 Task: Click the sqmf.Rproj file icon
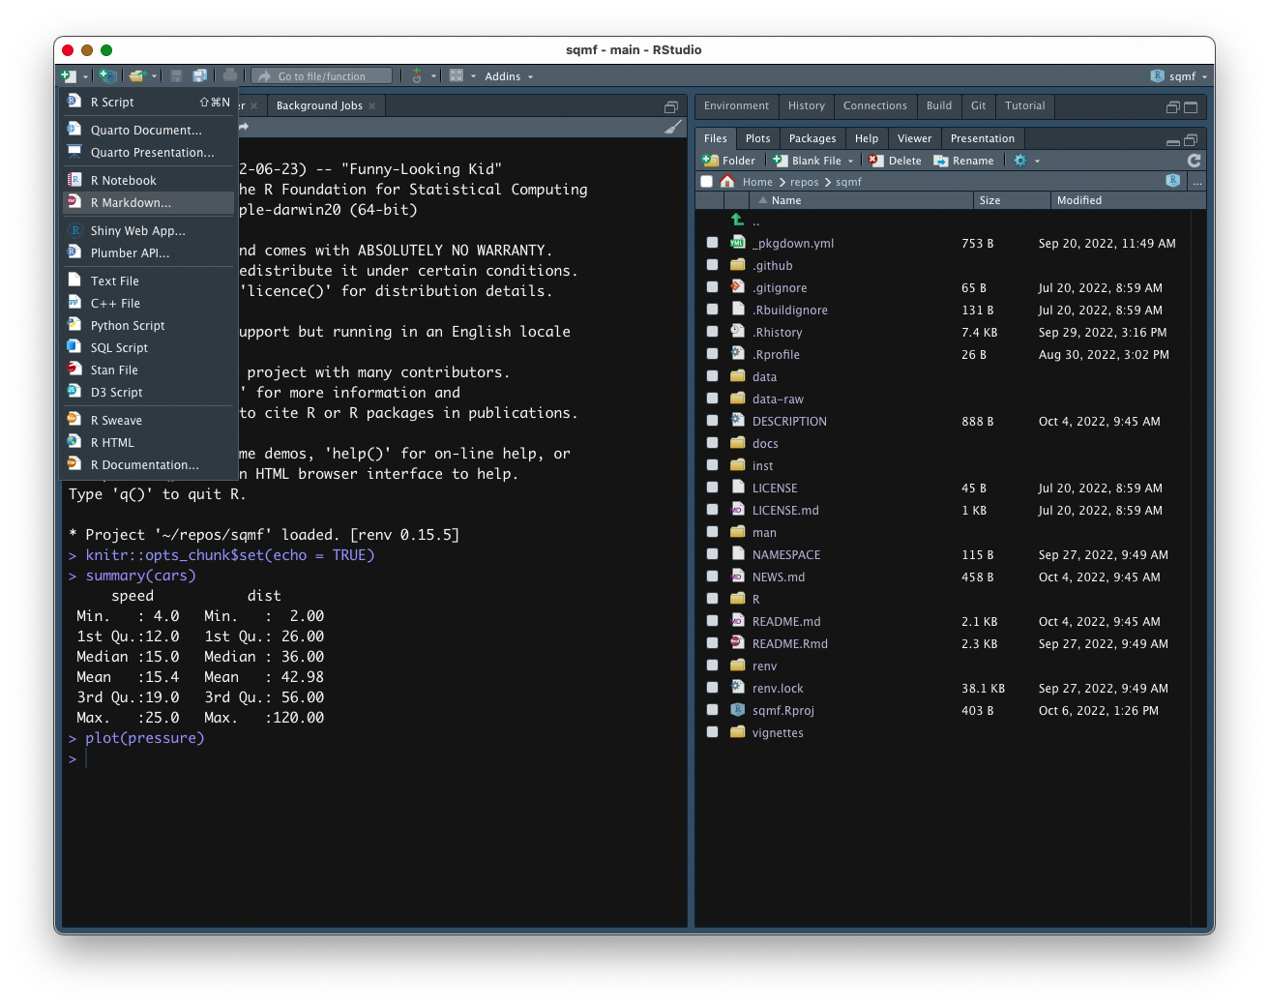737,710
